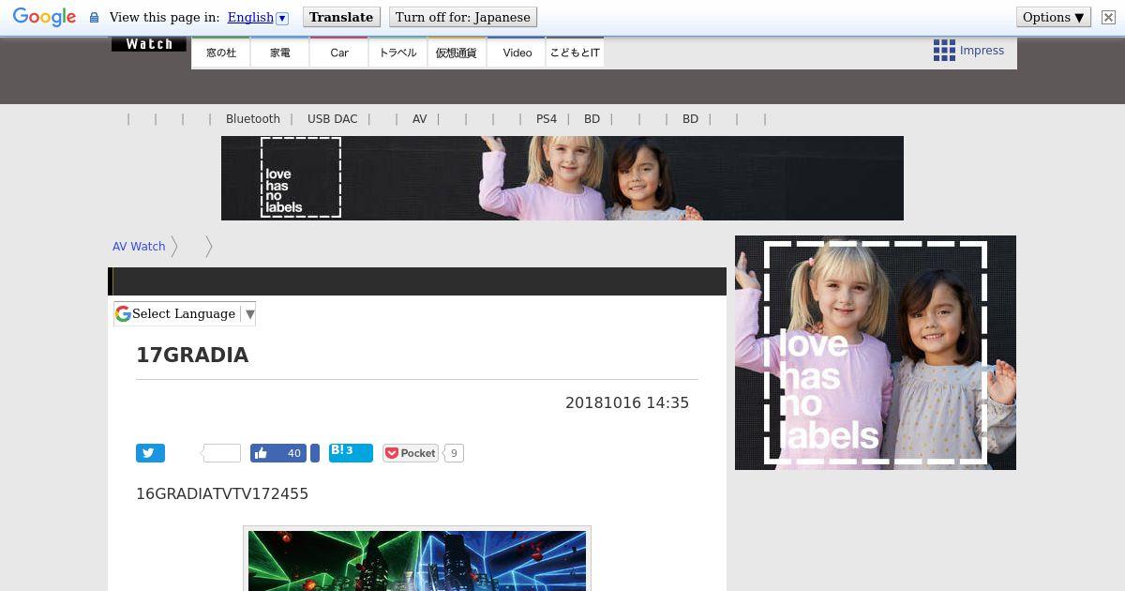Click the Facebook like thumbs-up button
This screenshot has width=1125, height=591.
[278, 453]
